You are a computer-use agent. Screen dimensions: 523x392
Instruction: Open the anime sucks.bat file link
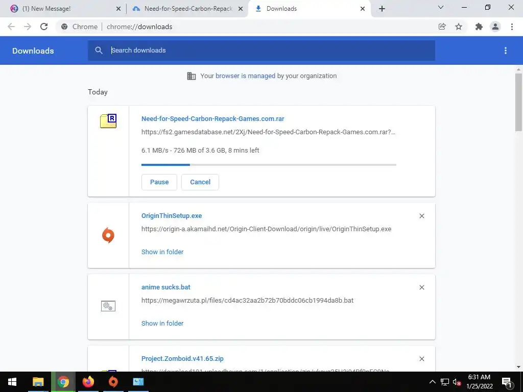[166, 287]
